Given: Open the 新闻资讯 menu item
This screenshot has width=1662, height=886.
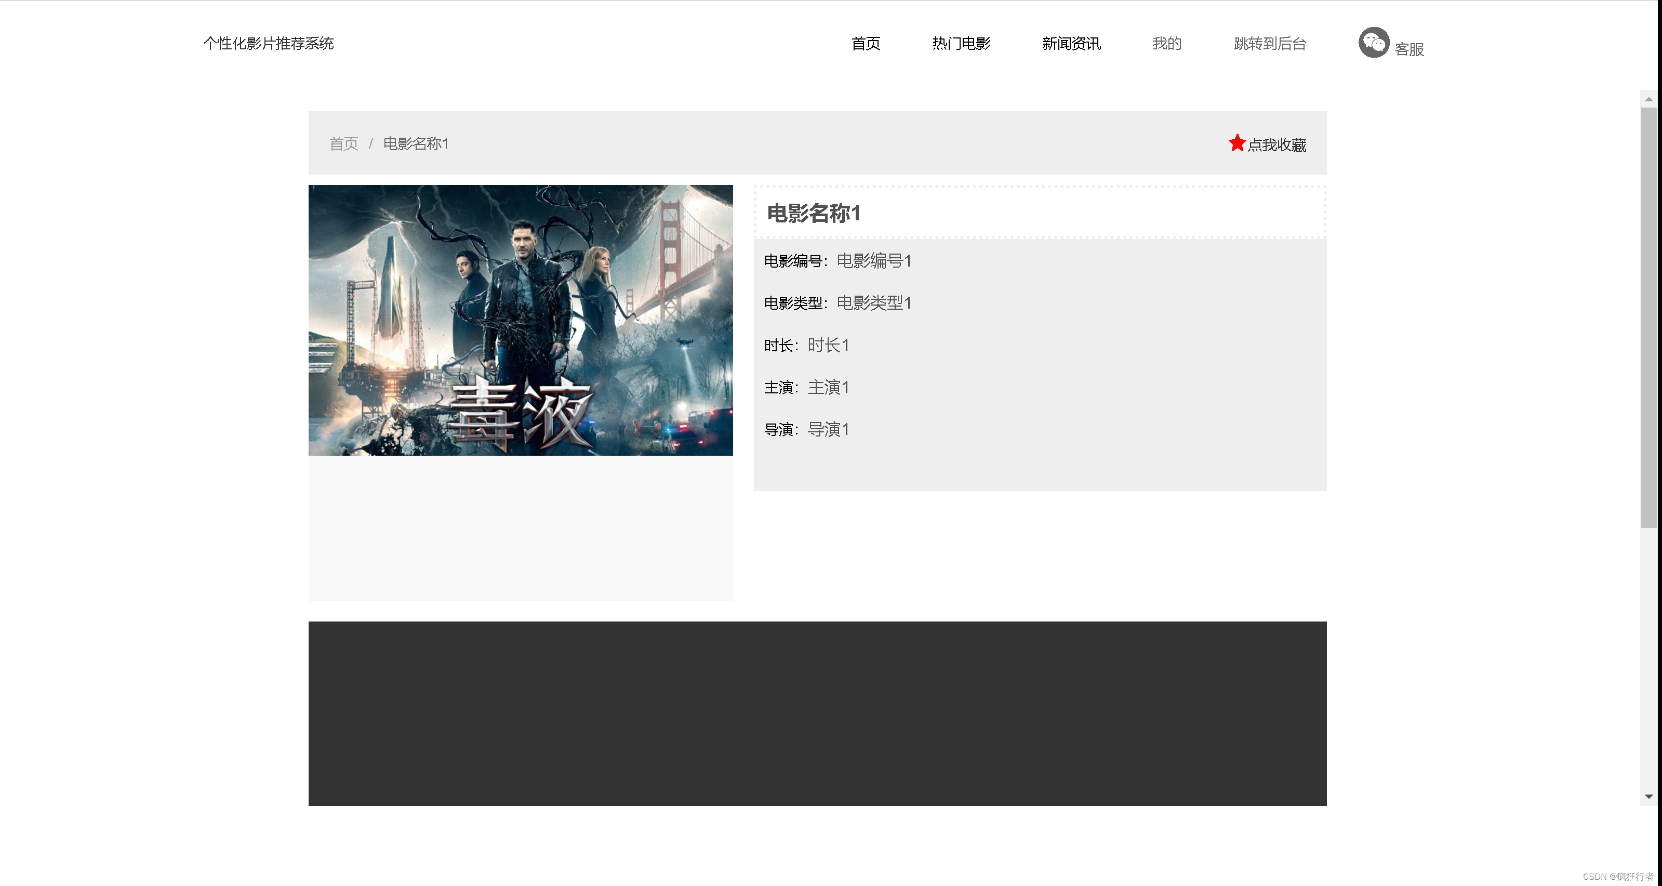Looking at the screenshot, I should click(x=1071, y=44).
